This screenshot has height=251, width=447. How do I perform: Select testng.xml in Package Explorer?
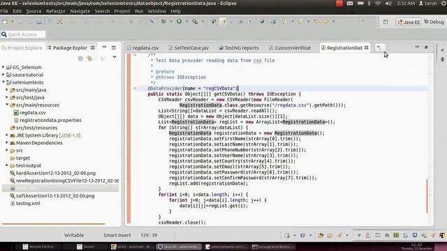coord(25,203)
